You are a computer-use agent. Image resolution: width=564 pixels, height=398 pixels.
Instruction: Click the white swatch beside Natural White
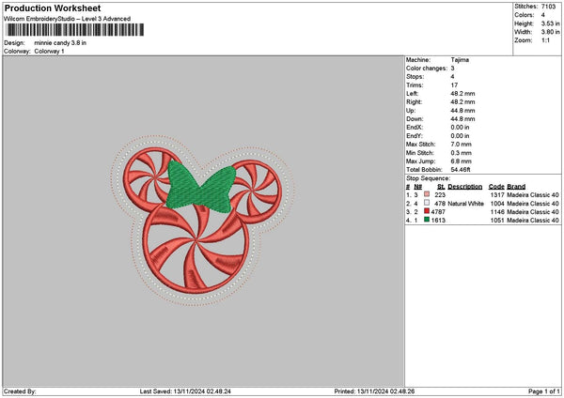427,203
